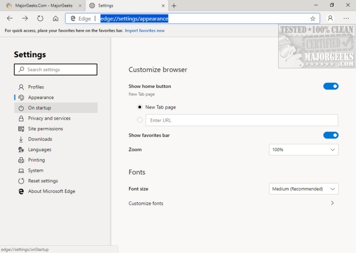
Task: Add this page to favorites star icon
Action: click(313, 18)
